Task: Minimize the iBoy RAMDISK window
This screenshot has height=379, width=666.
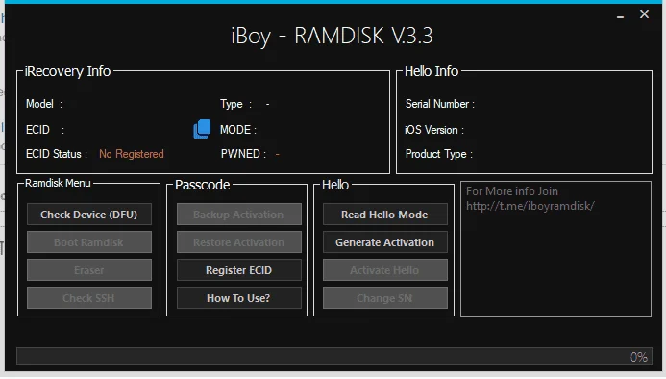Action: pyautogui.click(x=620, y=15)
